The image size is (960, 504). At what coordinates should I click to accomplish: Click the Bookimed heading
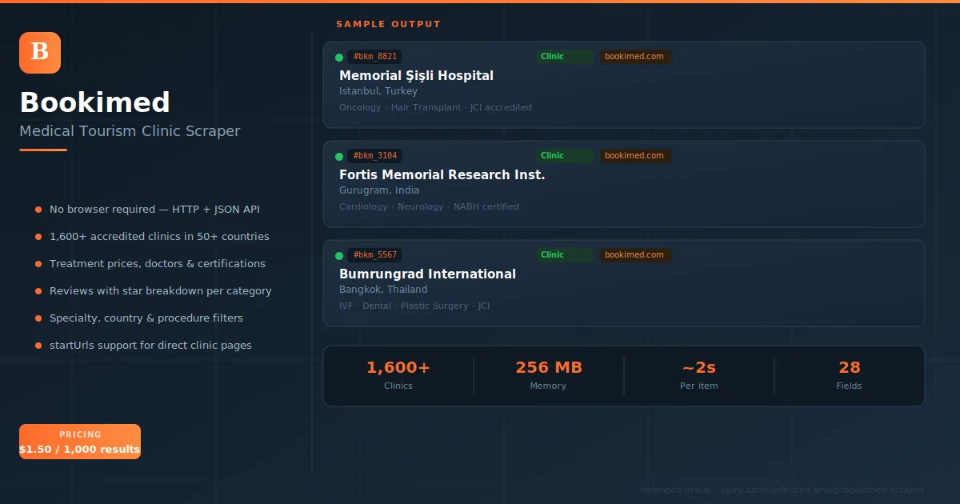click(x=94, y=103)
